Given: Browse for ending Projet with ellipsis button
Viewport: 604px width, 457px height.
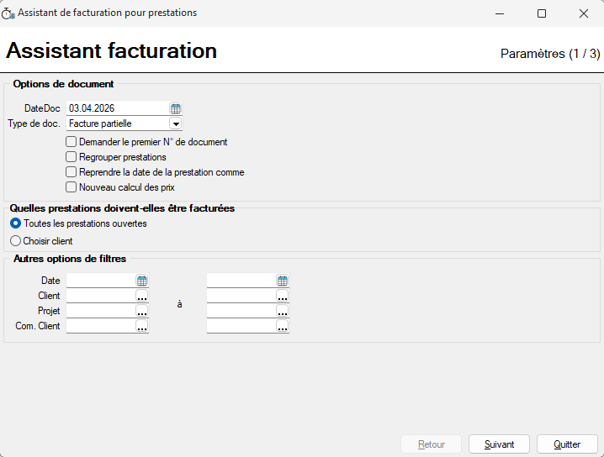Looking at the screenshot, I should point(283,311).
